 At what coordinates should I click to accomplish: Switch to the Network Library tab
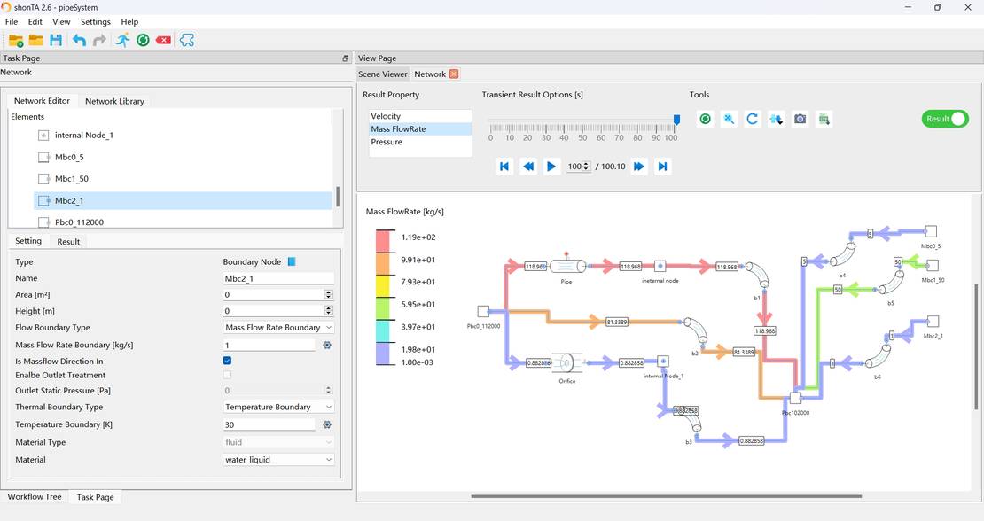point(114,100)
